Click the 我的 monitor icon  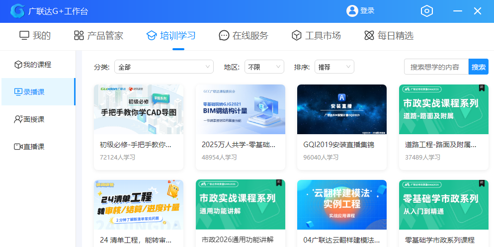pyautogui.click(x=24, y=35)
